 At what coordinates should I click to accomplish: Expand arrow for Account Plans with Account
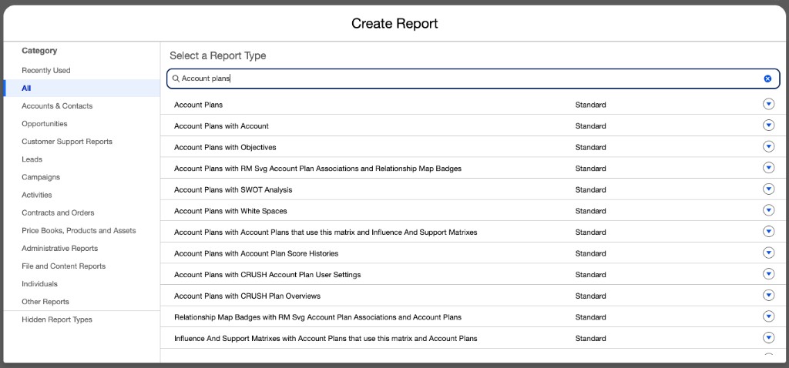tap(768, 125)
